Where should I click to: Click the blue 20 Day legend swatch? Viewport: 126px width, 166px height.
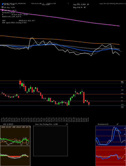point(3,4)
